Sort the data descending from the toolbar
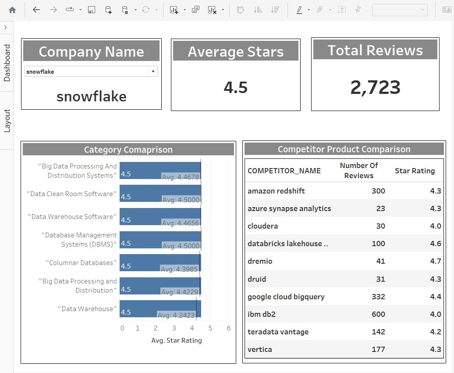 point(275,10)
